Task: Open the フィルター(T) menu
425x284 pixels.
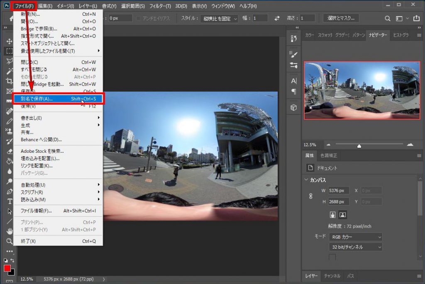Action: [x=160, y=6]
